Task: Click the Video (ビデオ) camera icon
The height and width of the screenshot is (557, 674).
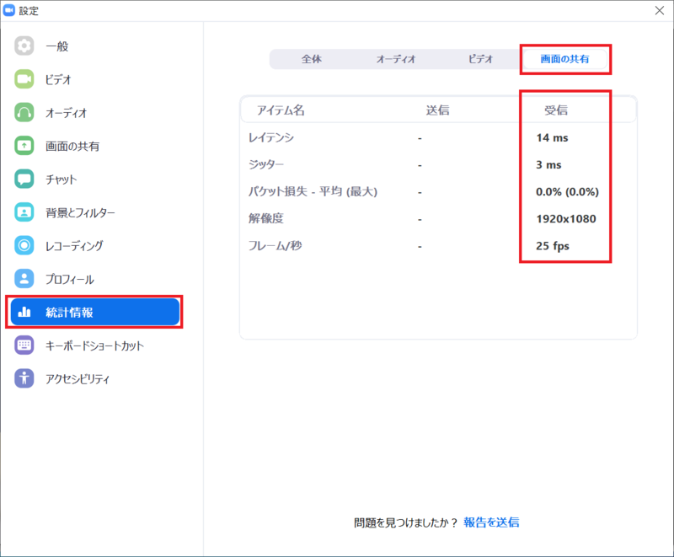Action: [x=24, y=79]
